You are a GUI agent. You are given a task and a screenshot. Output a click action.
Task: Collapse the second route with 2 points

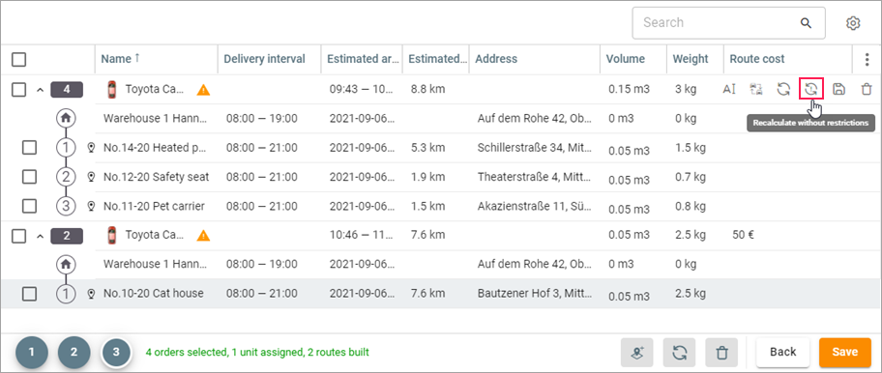pyautogui.click(x=40, y=236)
